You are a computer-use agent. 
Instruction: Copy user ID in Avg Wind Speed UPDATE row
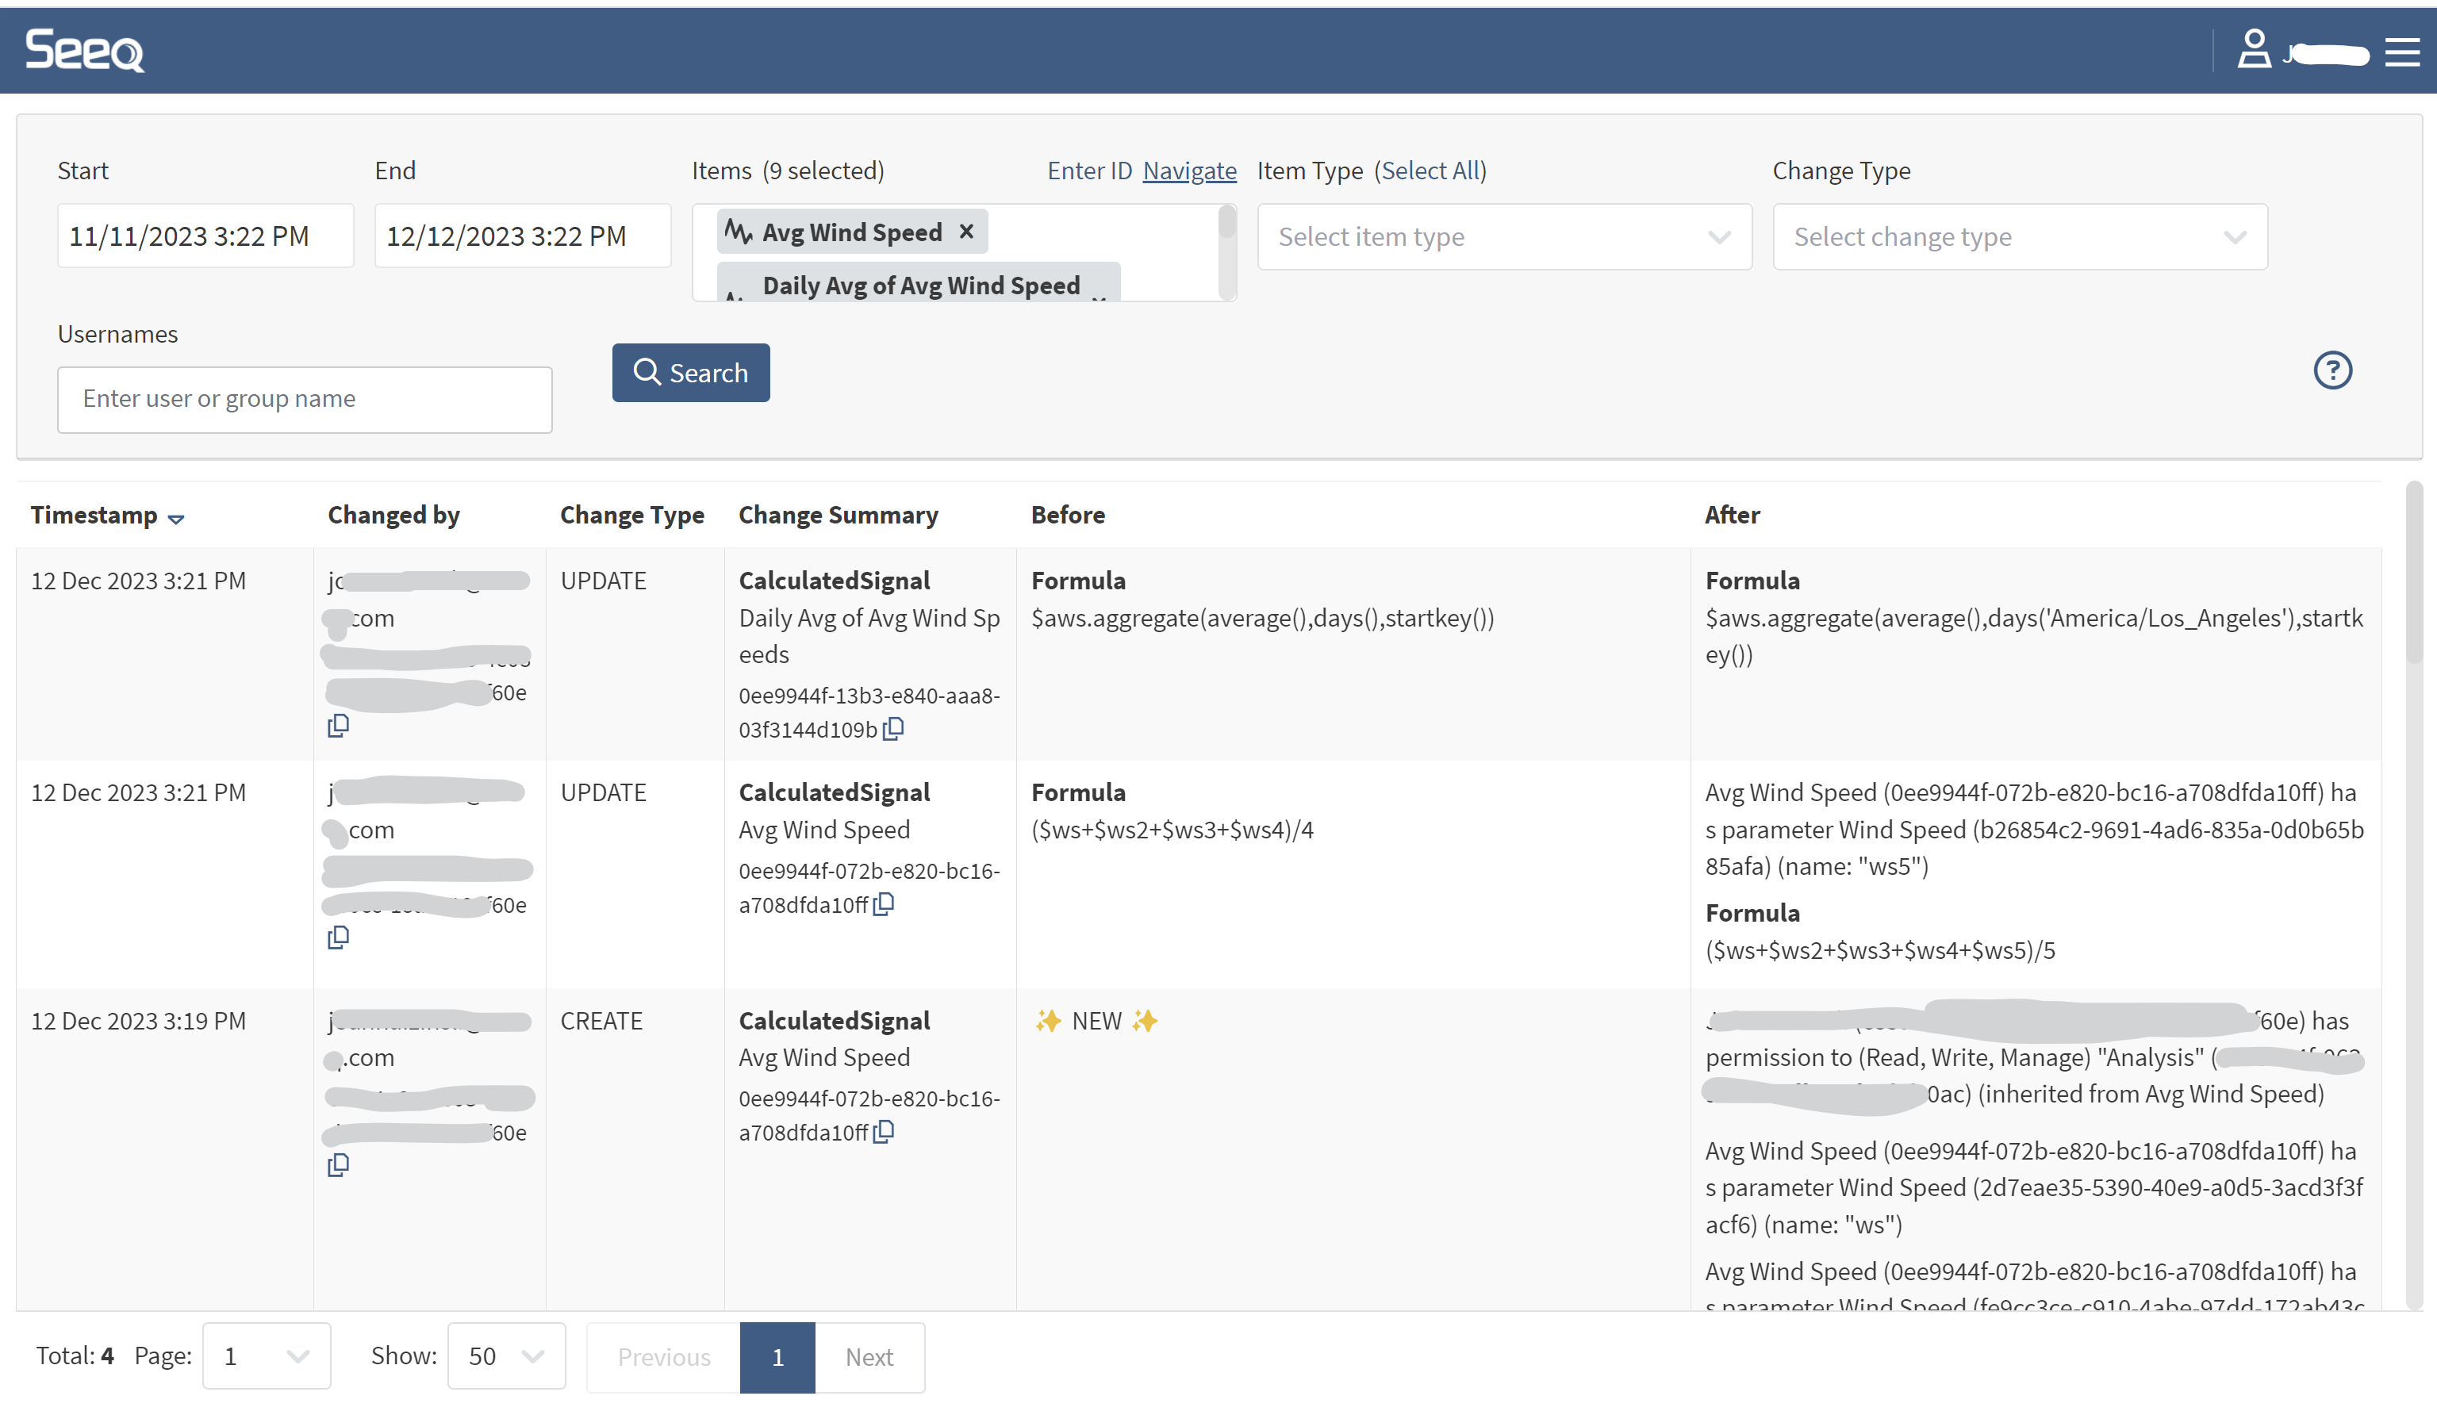pos(339,938)
